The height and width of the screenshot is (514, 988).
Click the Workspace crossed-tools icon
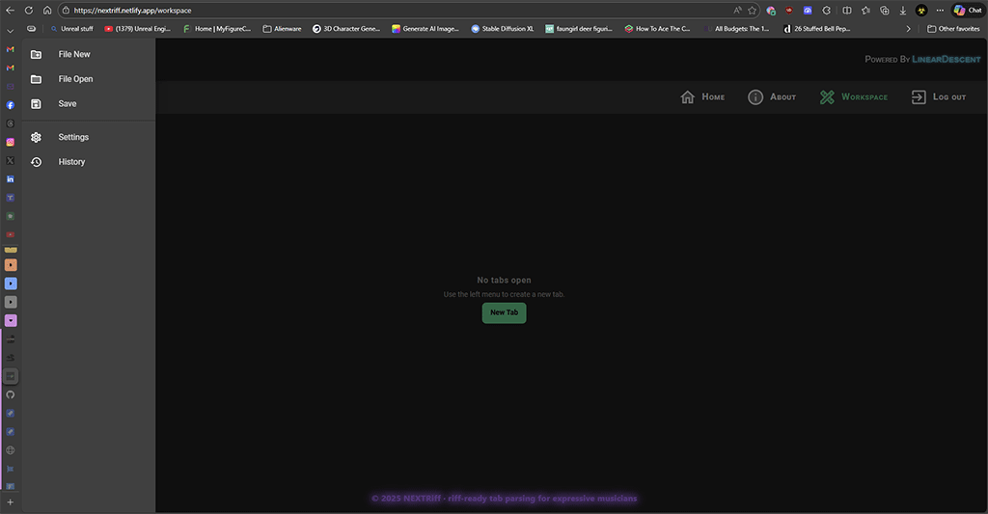[x=827, y=96]
